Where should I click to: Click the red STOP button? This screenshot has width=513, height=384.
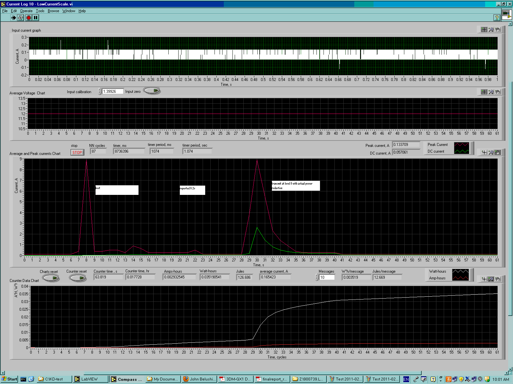point(77,152)
